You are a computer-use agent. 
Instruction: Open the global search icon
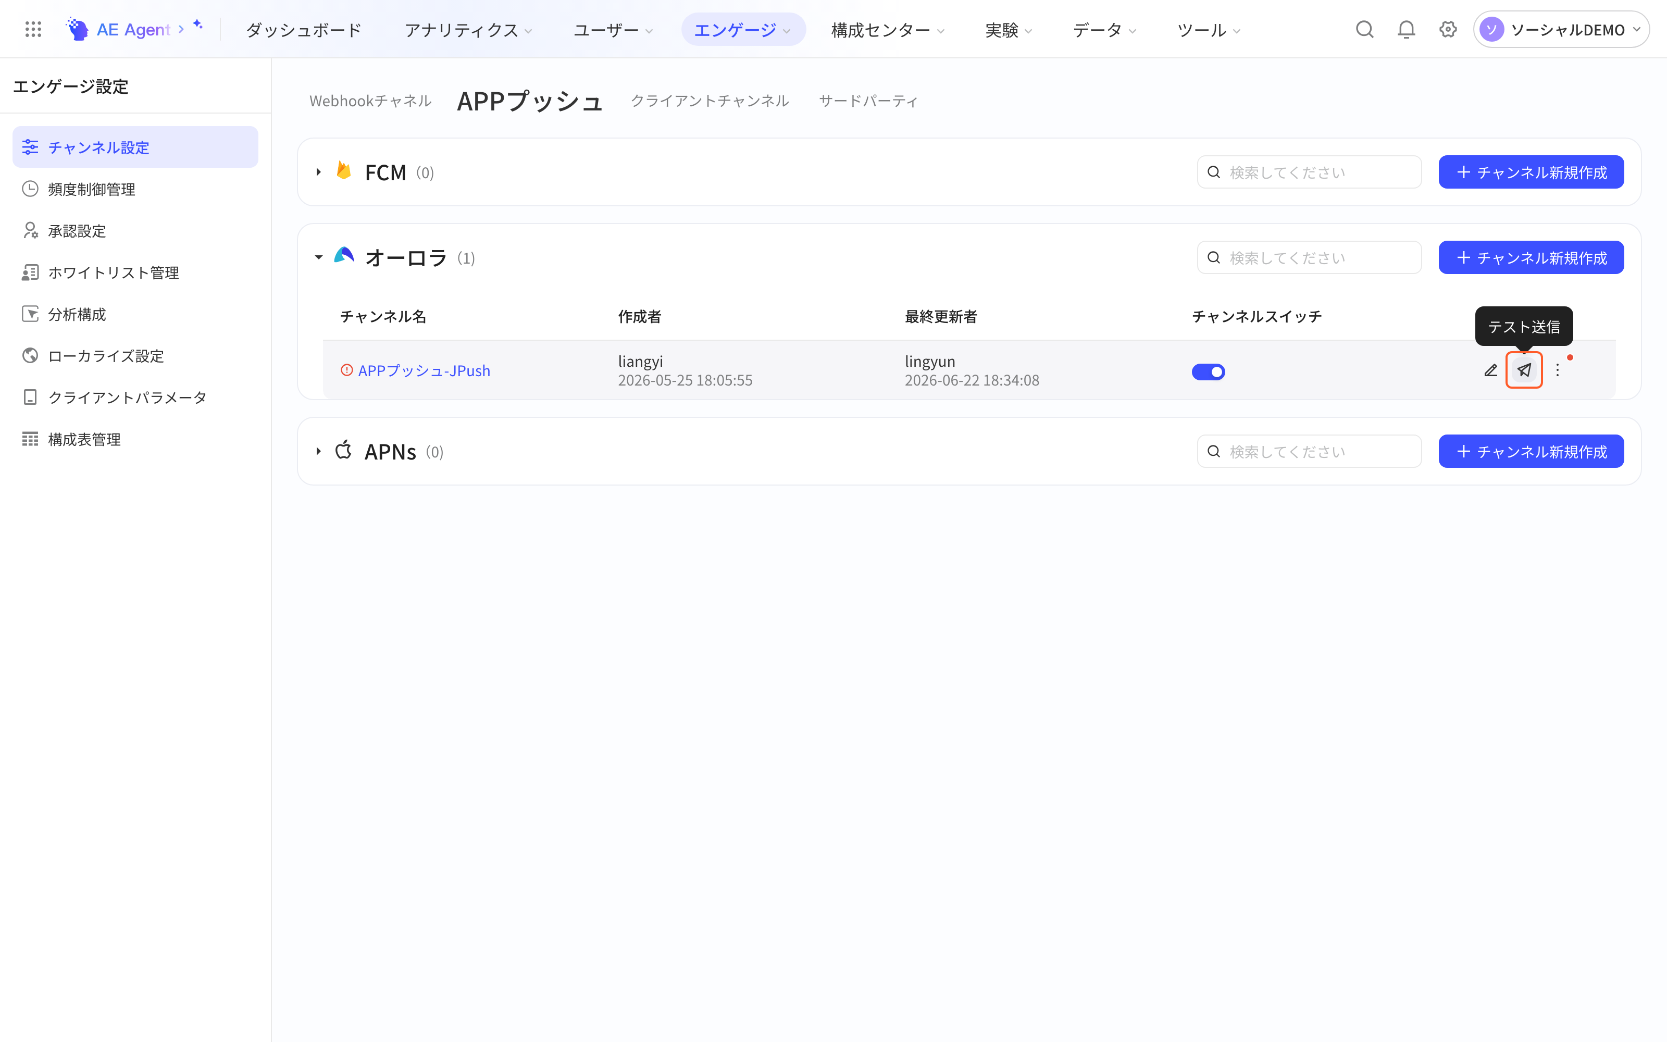[1365, 29]
